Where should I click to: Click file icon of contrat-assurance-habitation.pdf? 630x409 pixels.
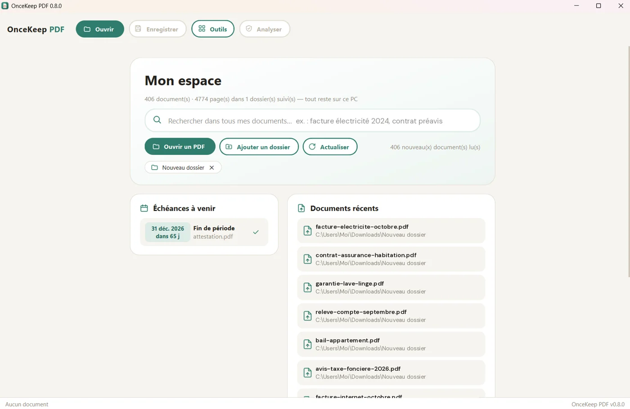tap(307, 259)
